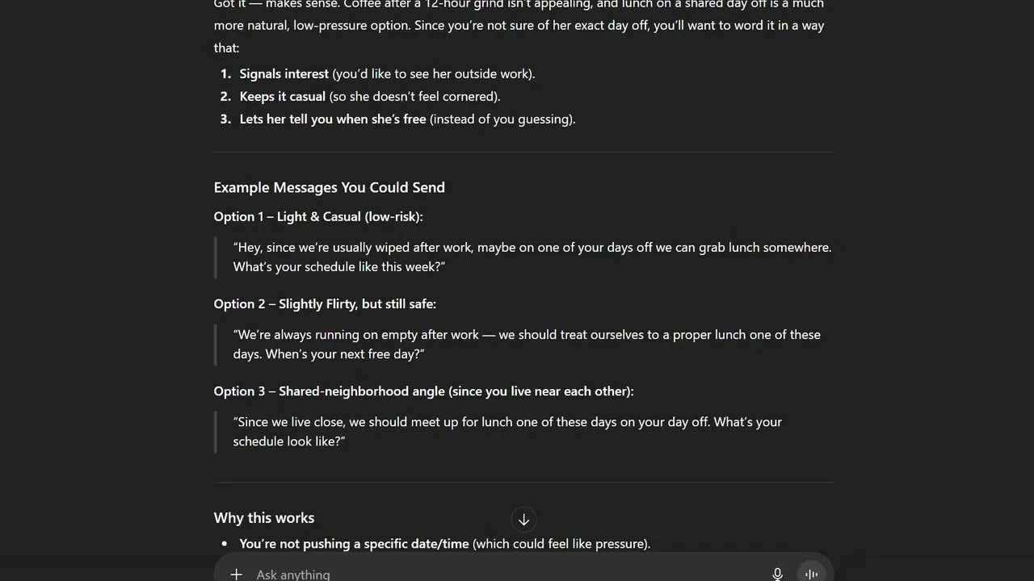Click the 'Lets her tell you when she's free' item
This screenshot has height=581, width=1034.
(x=407, y=119)
